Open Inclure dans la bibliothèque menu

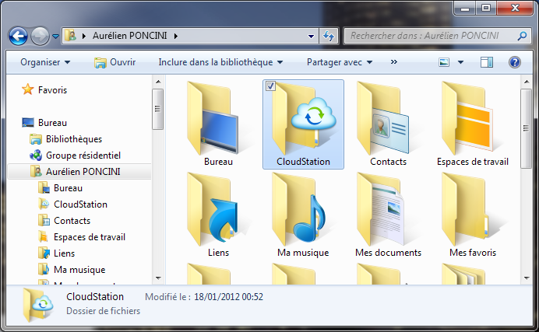[x=220, y=62]
